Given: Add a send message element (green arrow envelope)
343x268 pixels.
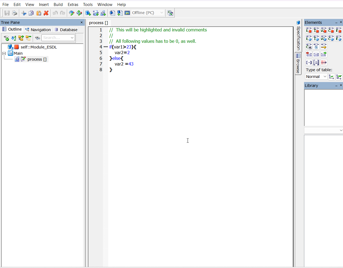Looking at the screenshot, I should point(324,55).
